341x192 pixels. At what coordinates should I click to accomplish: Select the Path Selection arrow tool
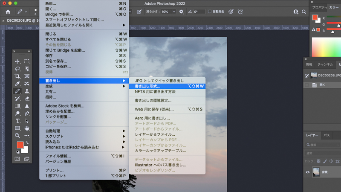click(x=27, y=121)
